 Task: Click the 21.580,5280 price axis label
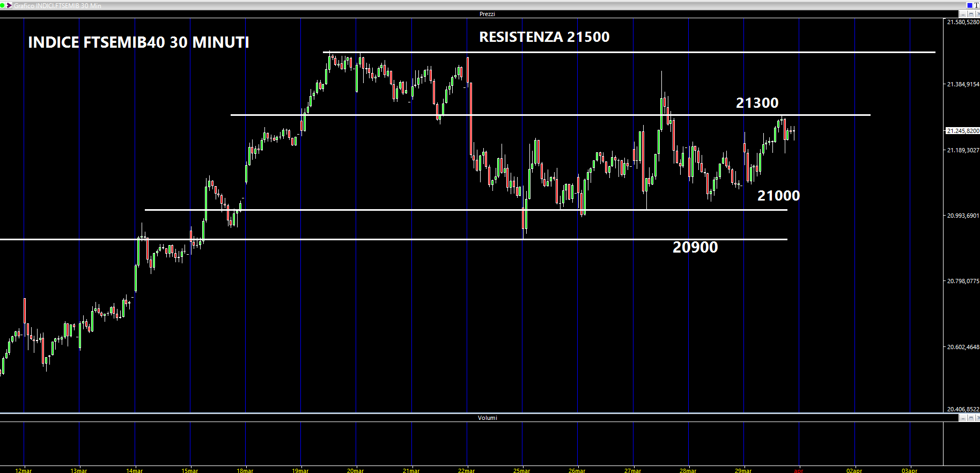point(963,22)
